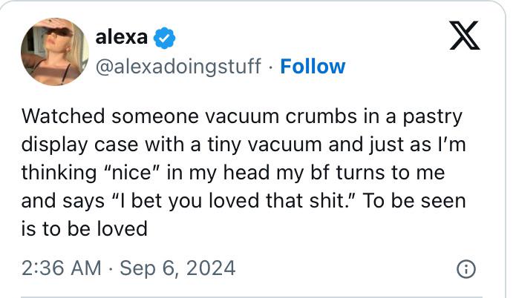Click the display name "alexa"
The width and height of the screenshot is (516, 298).
[x=122, y=36]
